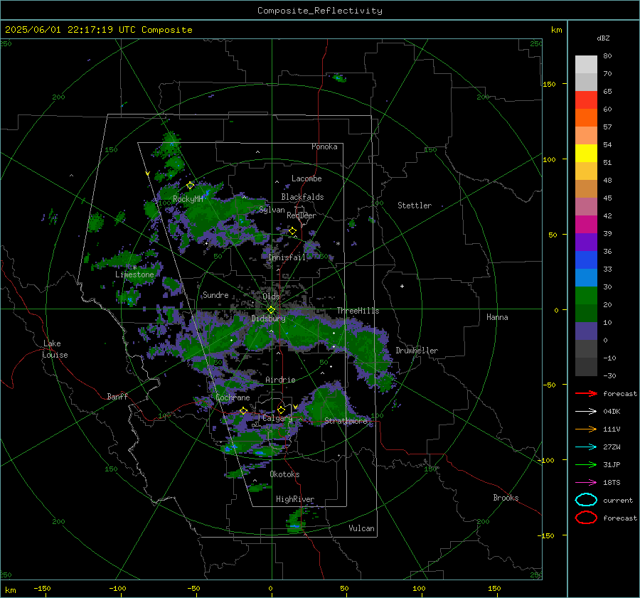This screenshot has width=640, height=598.
Task: Click the cyan current ellipse icon
Action: click(x=586, y=500)
